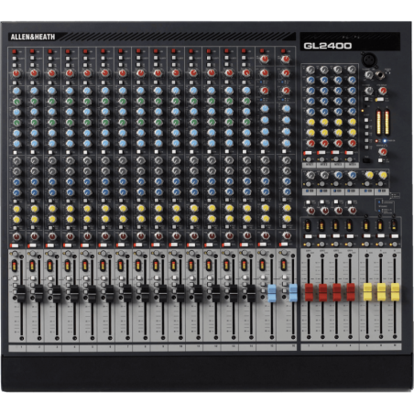Toggle the first stereo channel mute switch
Screen dimensions: 414x414
tap(262, 245)
